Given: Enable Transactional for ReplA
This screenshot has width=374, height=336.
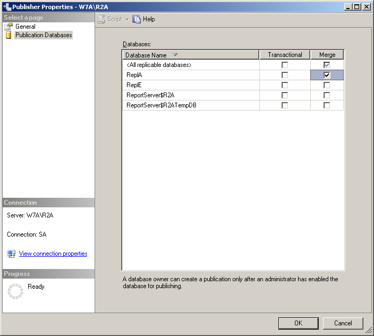Looking at the screenshot, I should (285, 75).
